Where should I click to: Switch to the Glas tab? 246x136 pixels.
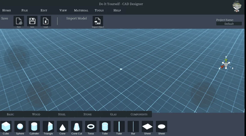coord(113,114)
